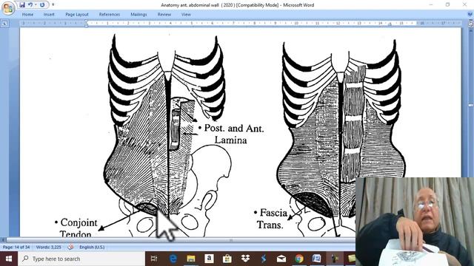This screenshot has width=474, height=266.
Task: Open the References tab
Action: tap(110, 14)
